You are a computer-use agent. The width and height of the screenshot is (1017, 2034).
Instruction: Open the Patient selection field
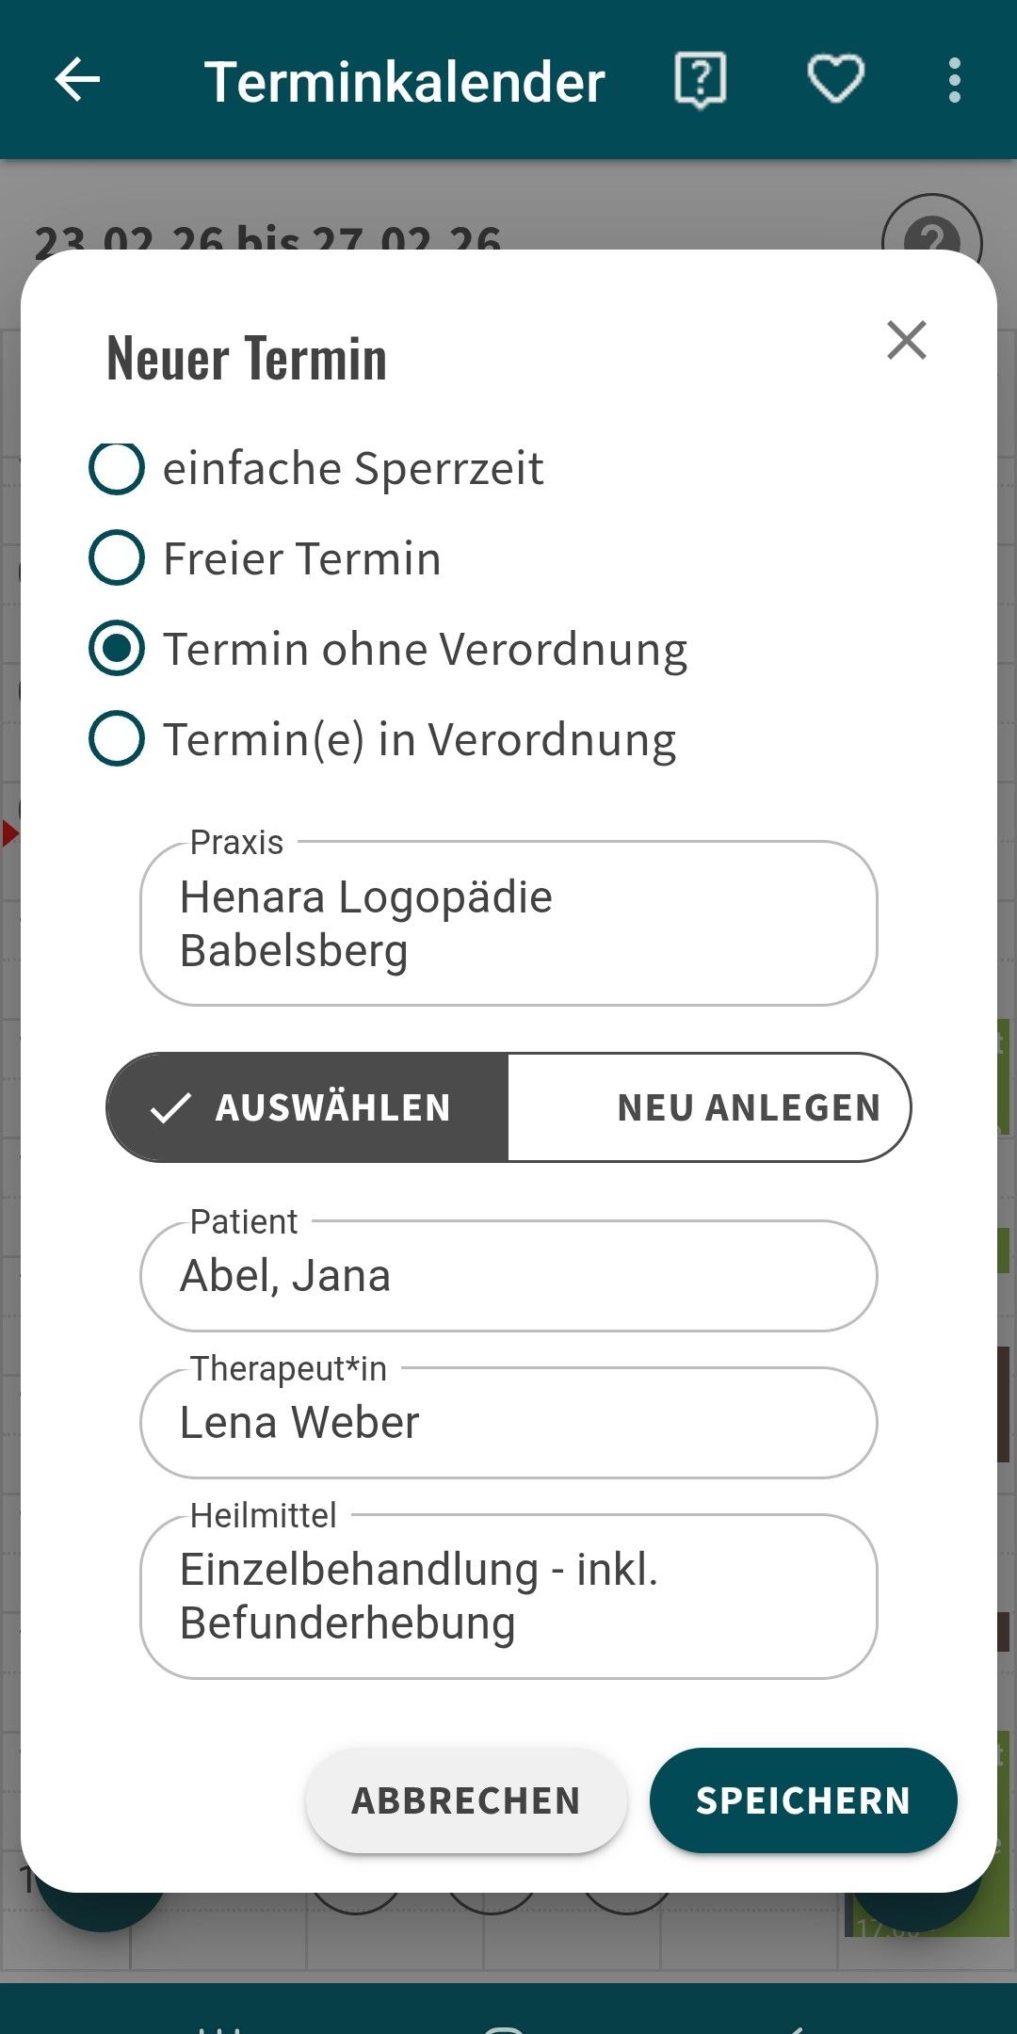(x=508, y=1276)
